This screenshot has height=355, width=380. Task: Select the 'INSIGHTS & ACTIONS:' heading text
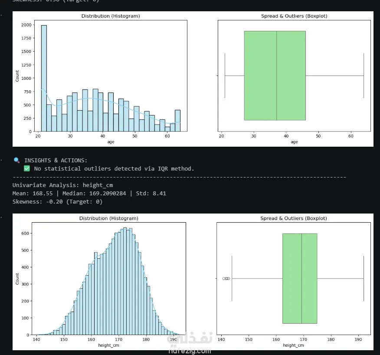[x=56, y=160]
